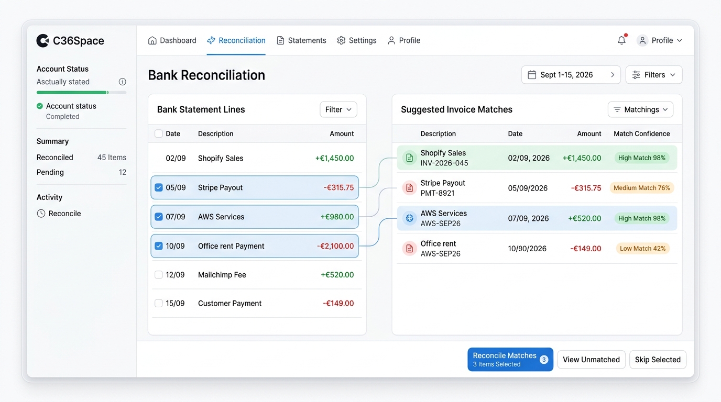Screen dimensions: 721x402
Task: Click the 3 badge on Reconcile Matches
Action: click(544, 360)
